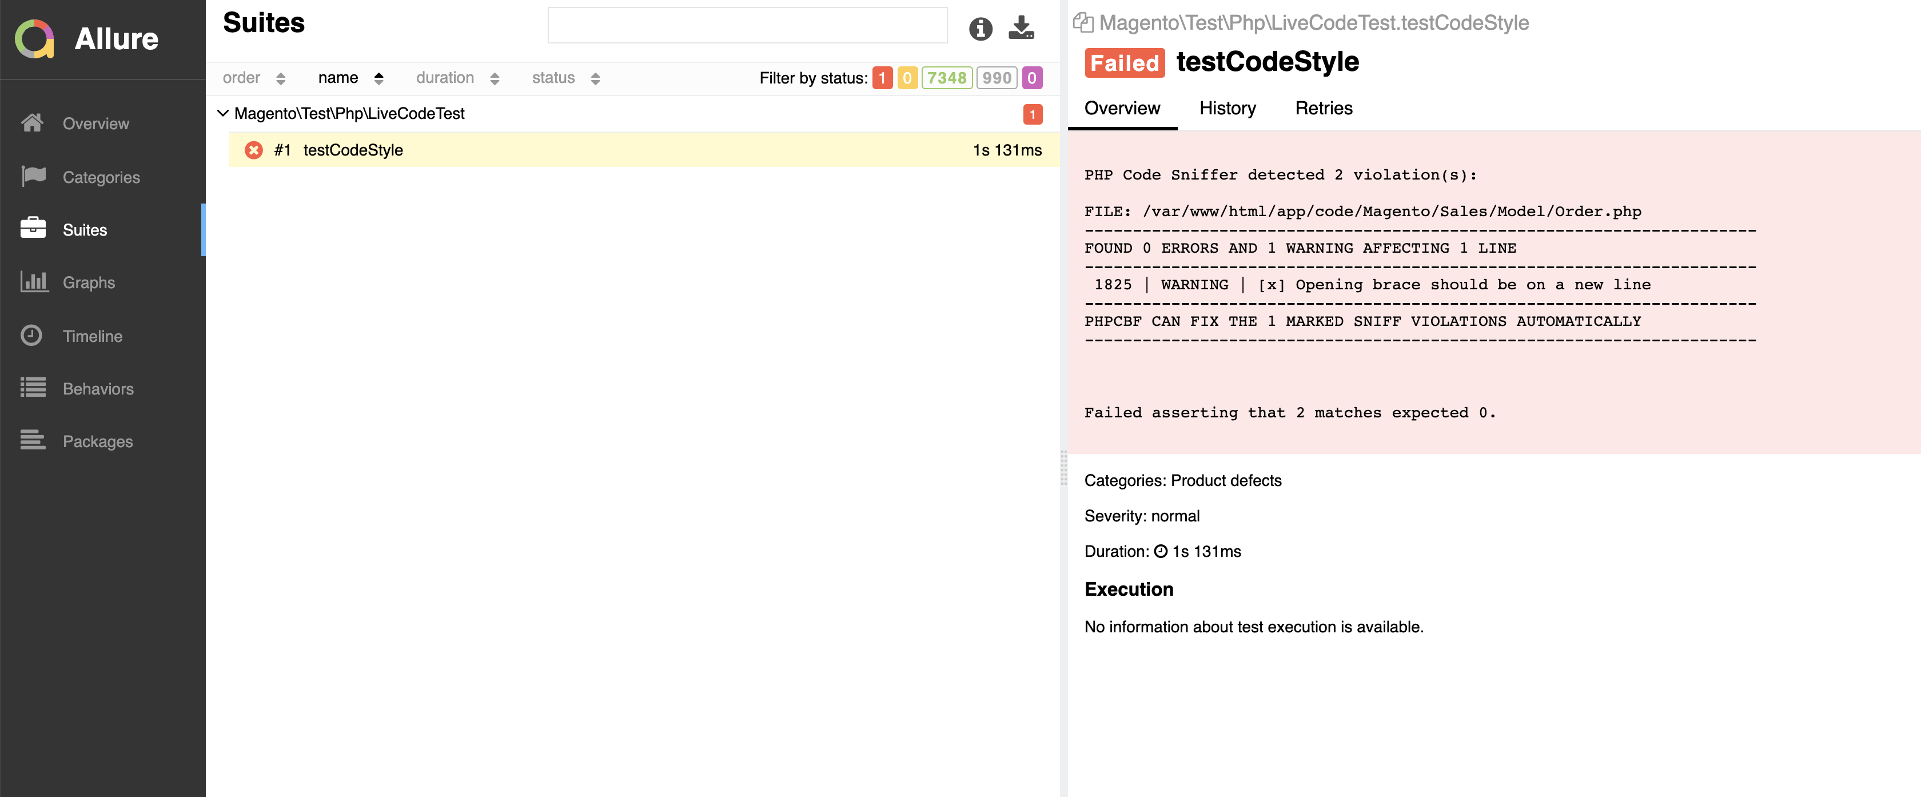Sort suites by status
This screenshot has width=1921, height=797.
click(x=565, y=78)
